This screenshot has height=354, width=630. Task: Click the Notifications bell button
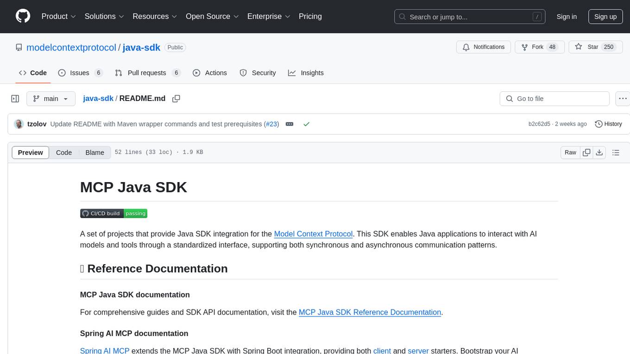[484, 47]
